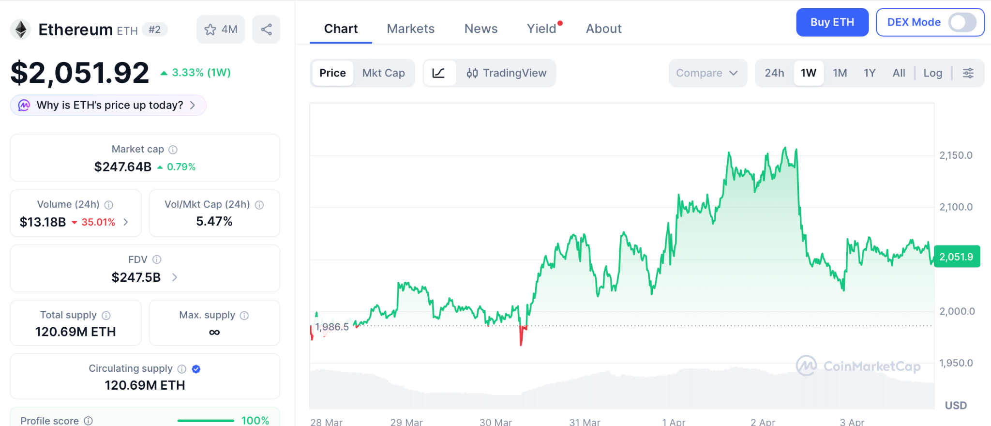Image resolution: width=991 pixels, height=426 pixels.
Task: Select the line chart icon
Action: coord(439,73)
